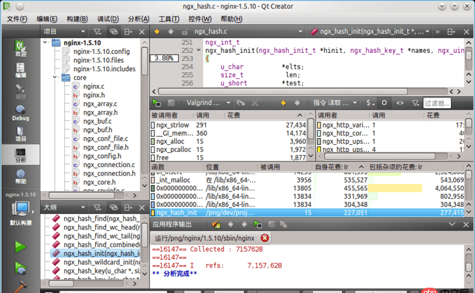Click the filter icon in 项目 panel
Screen dimensions: 475x293
[x=97, y=31]
